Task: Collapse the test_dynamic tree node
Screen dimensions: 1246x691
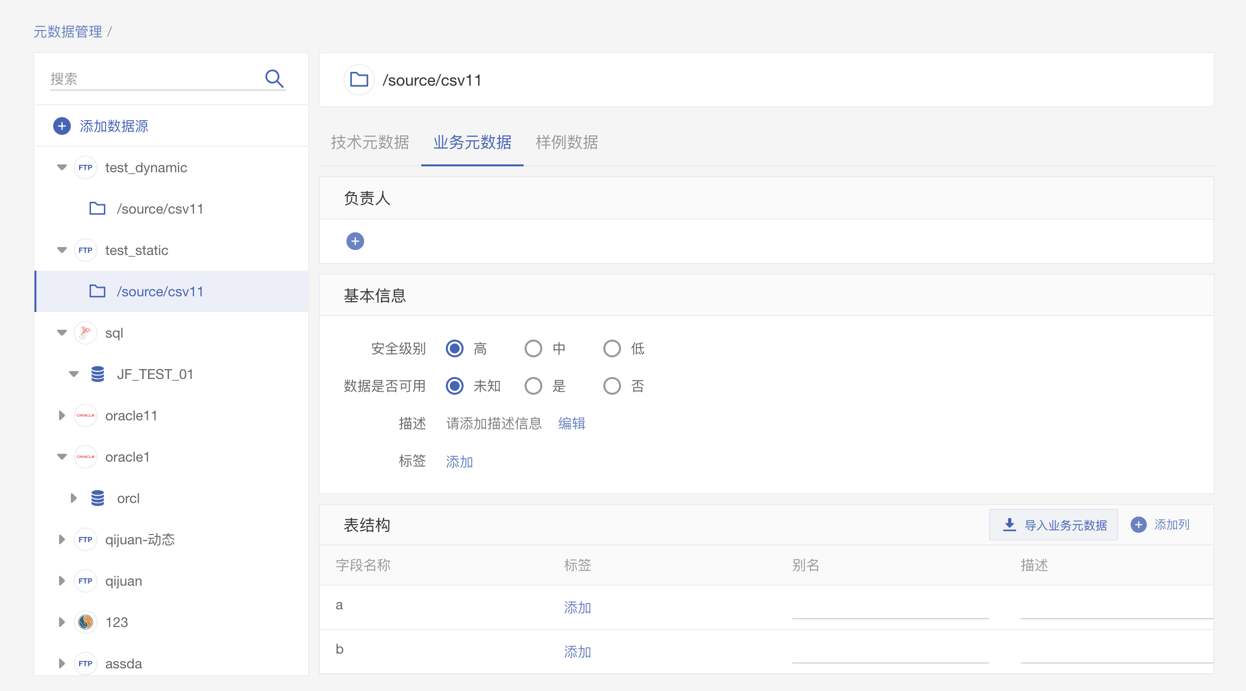Action: pos(62,167)
